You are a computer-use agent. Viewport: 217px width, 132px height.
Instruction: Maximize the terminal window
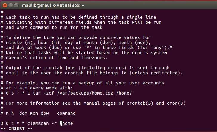click(x=16, y=5)
